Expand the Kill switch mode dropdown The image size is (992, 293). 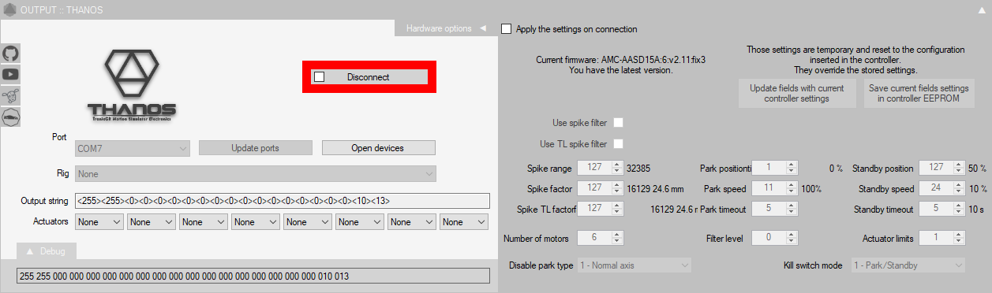click(x=907, y=265)
